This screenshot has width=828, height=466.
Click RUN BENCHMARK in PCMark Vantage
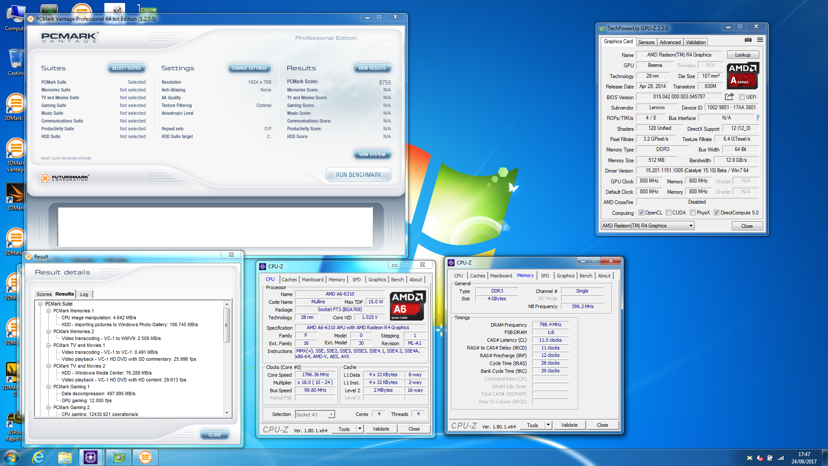[x=358, y=175]
